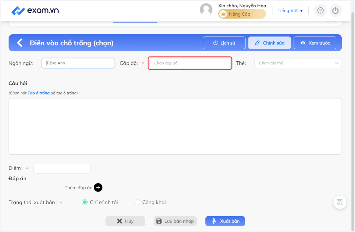355x232 pixels.
Task: Open the help question mark icon
Action: (x=320, y=11)
